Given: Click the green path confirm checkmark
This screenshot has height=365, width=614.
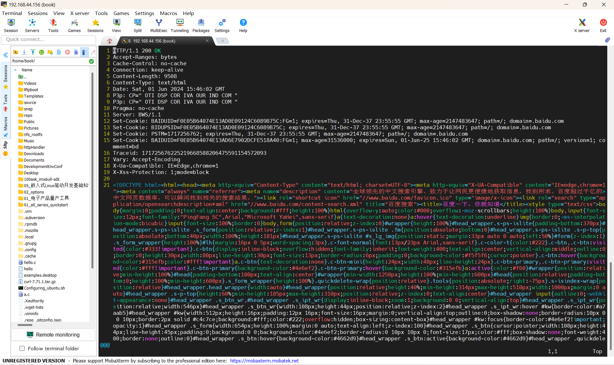Looking at the screenshot, I should [x=91, y=61].
